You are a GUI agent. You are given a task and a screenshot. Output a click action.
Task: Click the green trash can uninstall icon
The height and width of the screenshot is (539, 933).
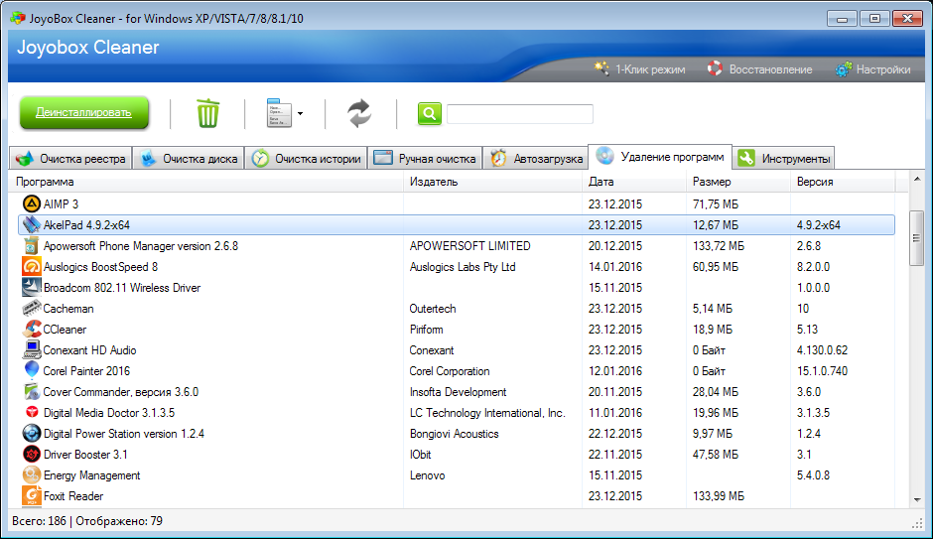(207, 113)
